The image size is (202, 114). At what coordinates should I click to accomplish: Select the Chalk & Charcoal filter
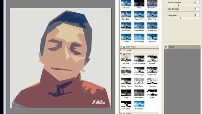pos(139,59)
